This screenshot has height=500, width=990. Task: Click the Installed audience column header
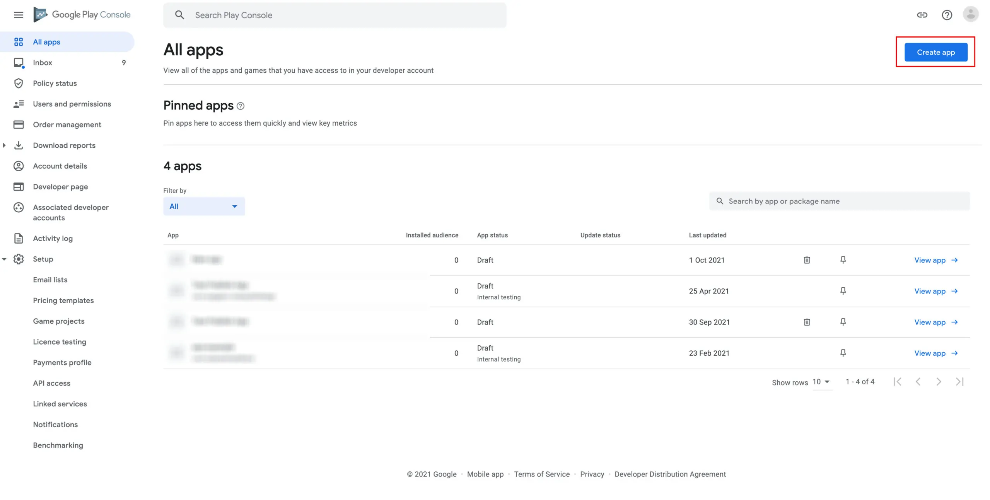[x=432, y=235]
